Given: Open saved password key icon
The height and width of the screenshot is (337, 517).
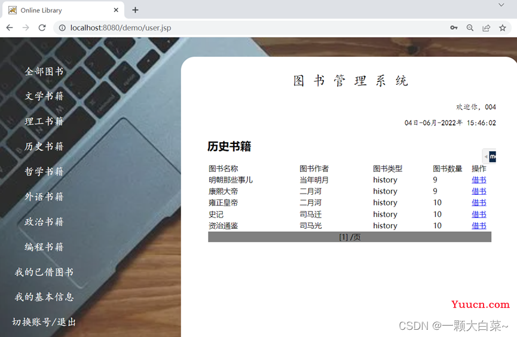Looking at the screenshot, I should click(x=454, y=28).
